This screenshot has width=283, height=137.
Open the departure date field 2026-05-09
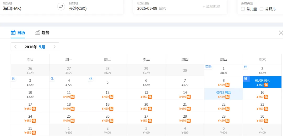[x=147, y=8]
